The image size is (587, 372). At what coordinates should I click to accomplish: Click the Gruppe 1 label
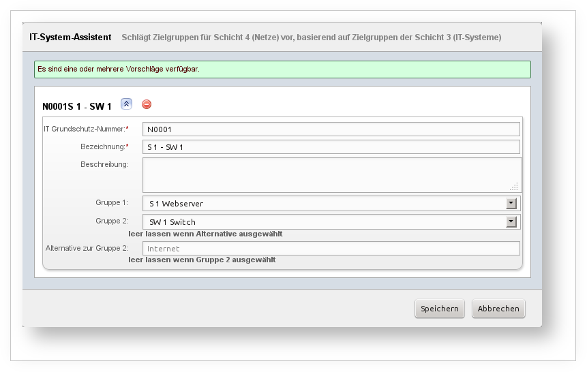coord(112,203)
